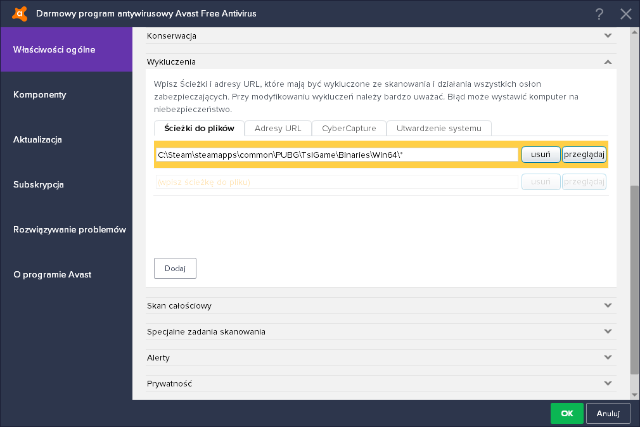Click the scrollbar up arrow
This screenshot has width=640, height=427.
(x=634, y=32)
